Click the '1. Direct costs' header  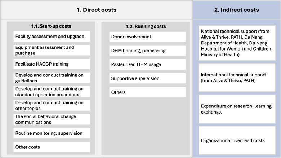[x=97, y=10]
